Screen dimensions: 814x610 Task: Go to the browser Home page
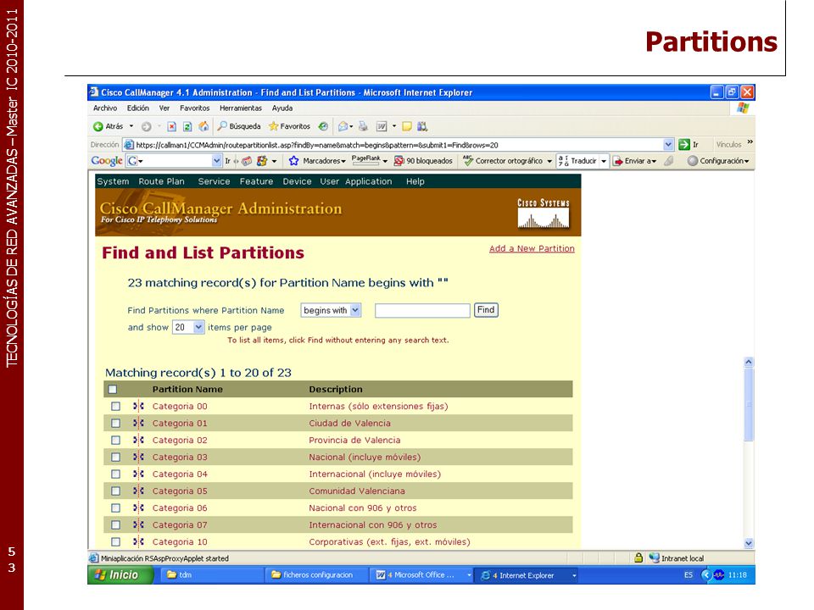pyautogui.click(x=203, y=126)
